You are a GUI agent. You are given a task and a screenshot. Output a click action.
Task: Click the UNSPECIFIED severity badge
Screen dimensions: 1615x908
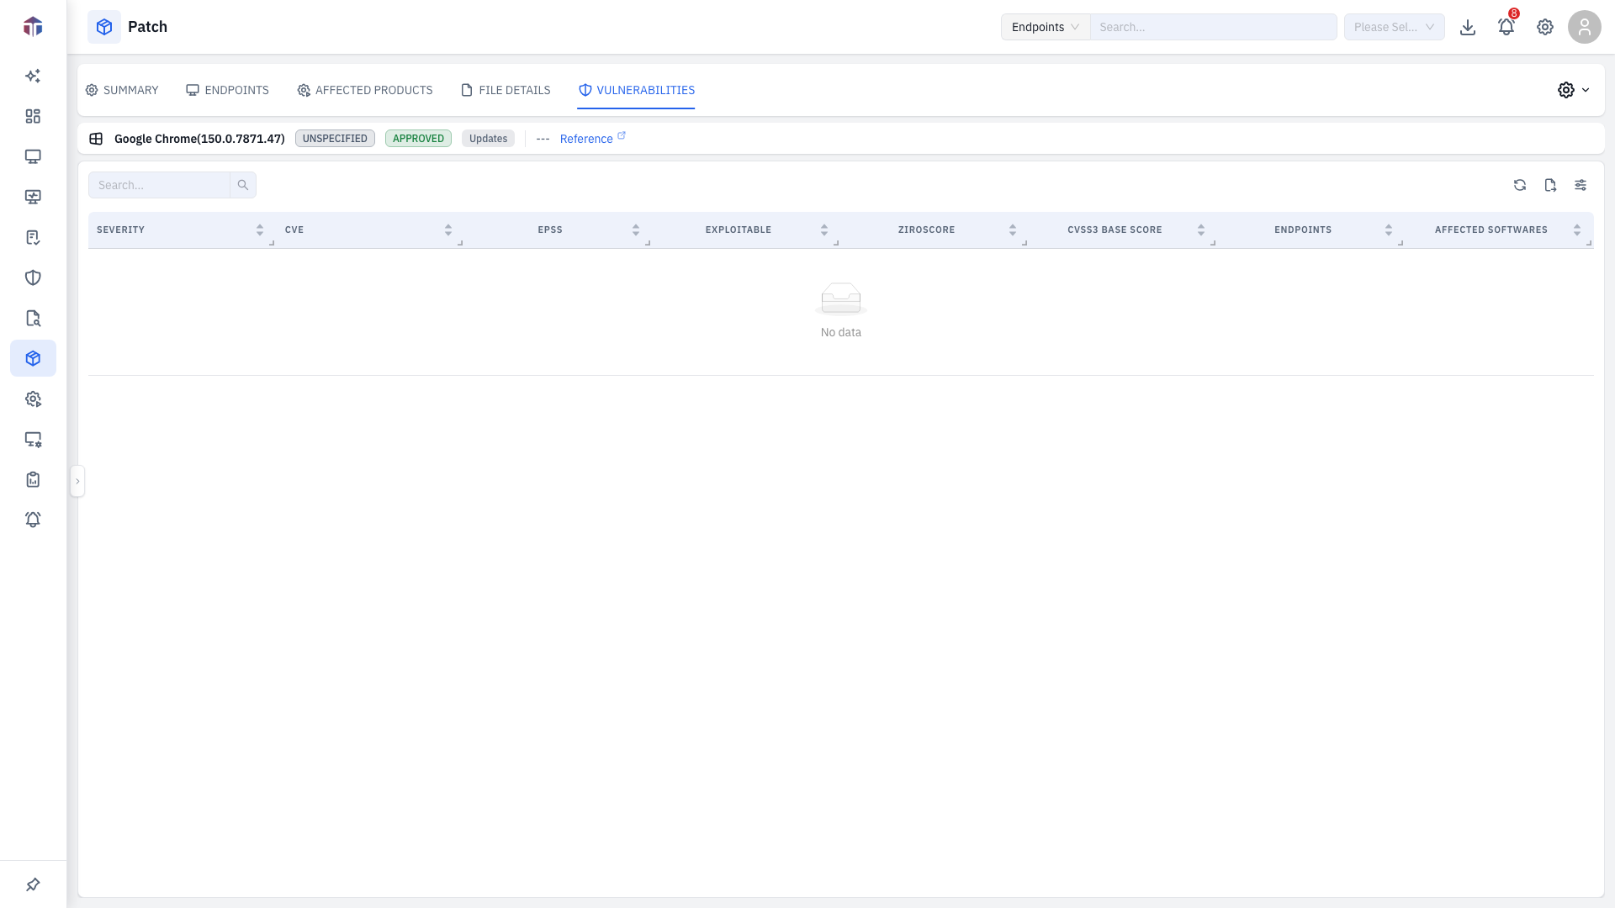click(335, 139)
